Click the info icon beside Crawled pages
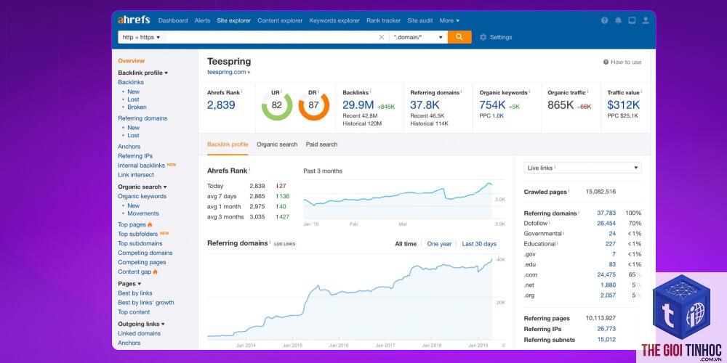Viewport: 727px width, 363px height. click(569, 191)
